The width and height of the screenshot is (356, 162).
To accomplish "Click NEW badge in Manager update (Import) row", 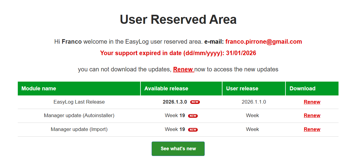I will (193, 130).
